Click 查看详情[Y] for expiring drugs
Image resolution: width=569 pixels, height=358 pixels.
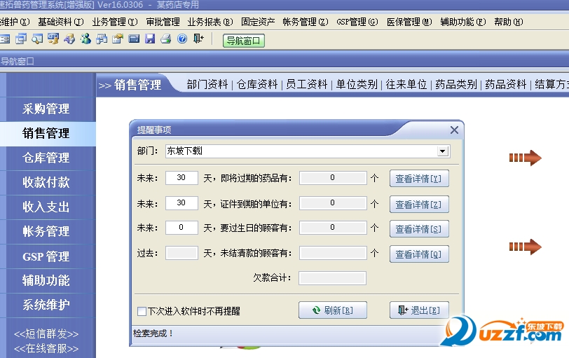coord(419,179)
